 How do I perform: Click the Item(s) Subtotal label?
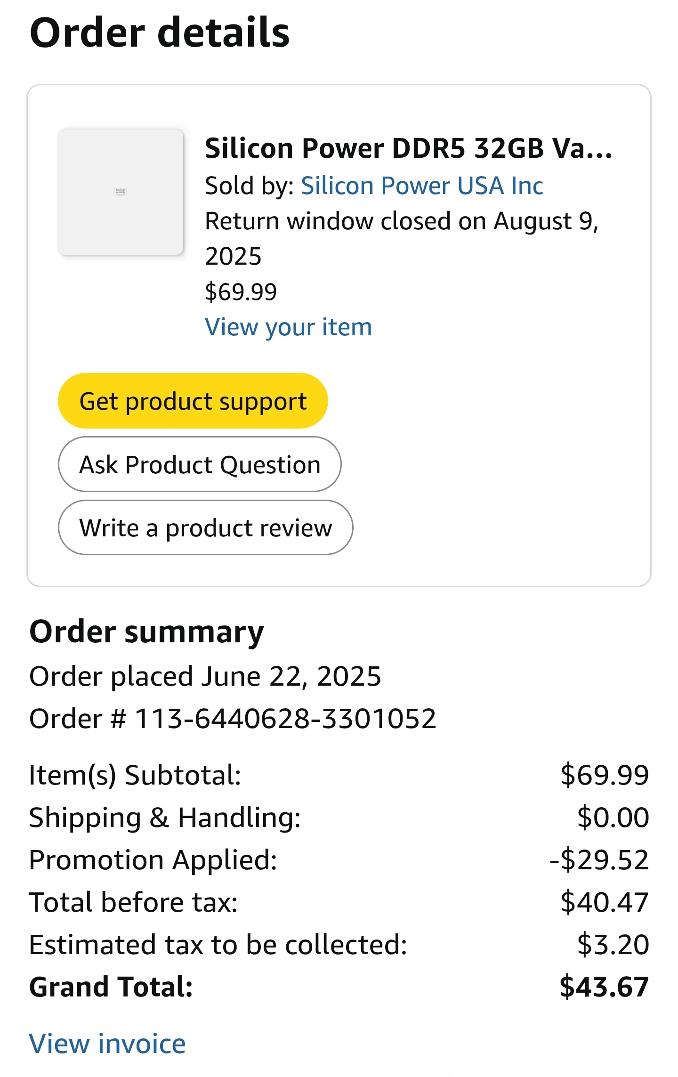[135, 775]
